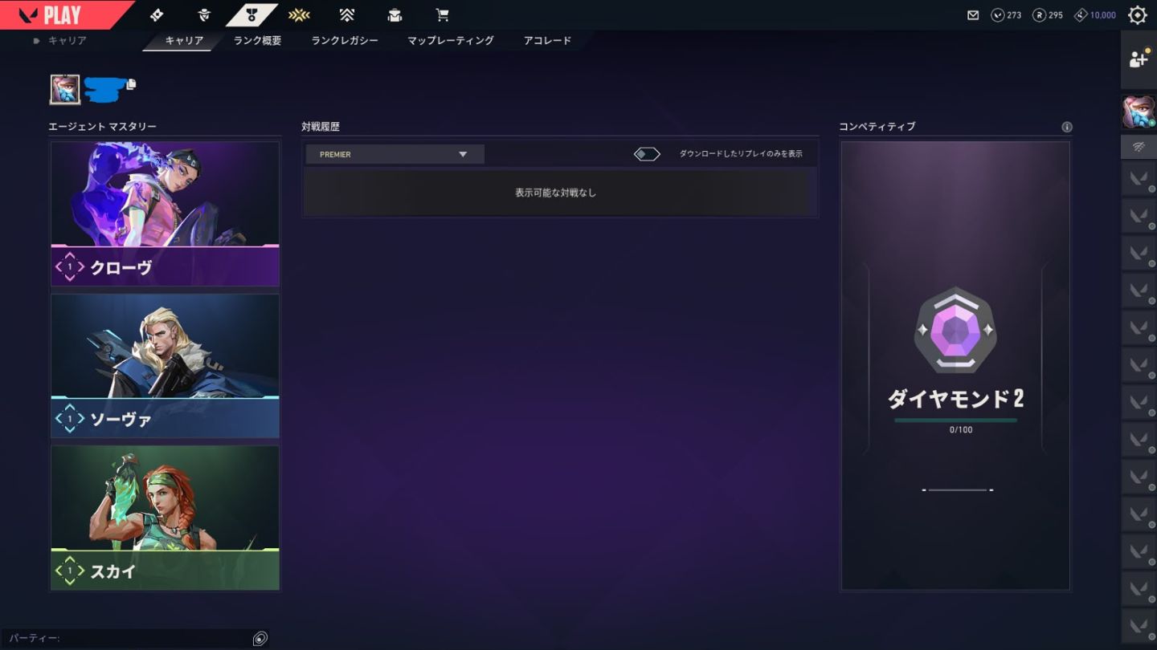Click the Kingdom Credits 10,000 balance
The image size is (1157, 650).
click(1095, 14)
